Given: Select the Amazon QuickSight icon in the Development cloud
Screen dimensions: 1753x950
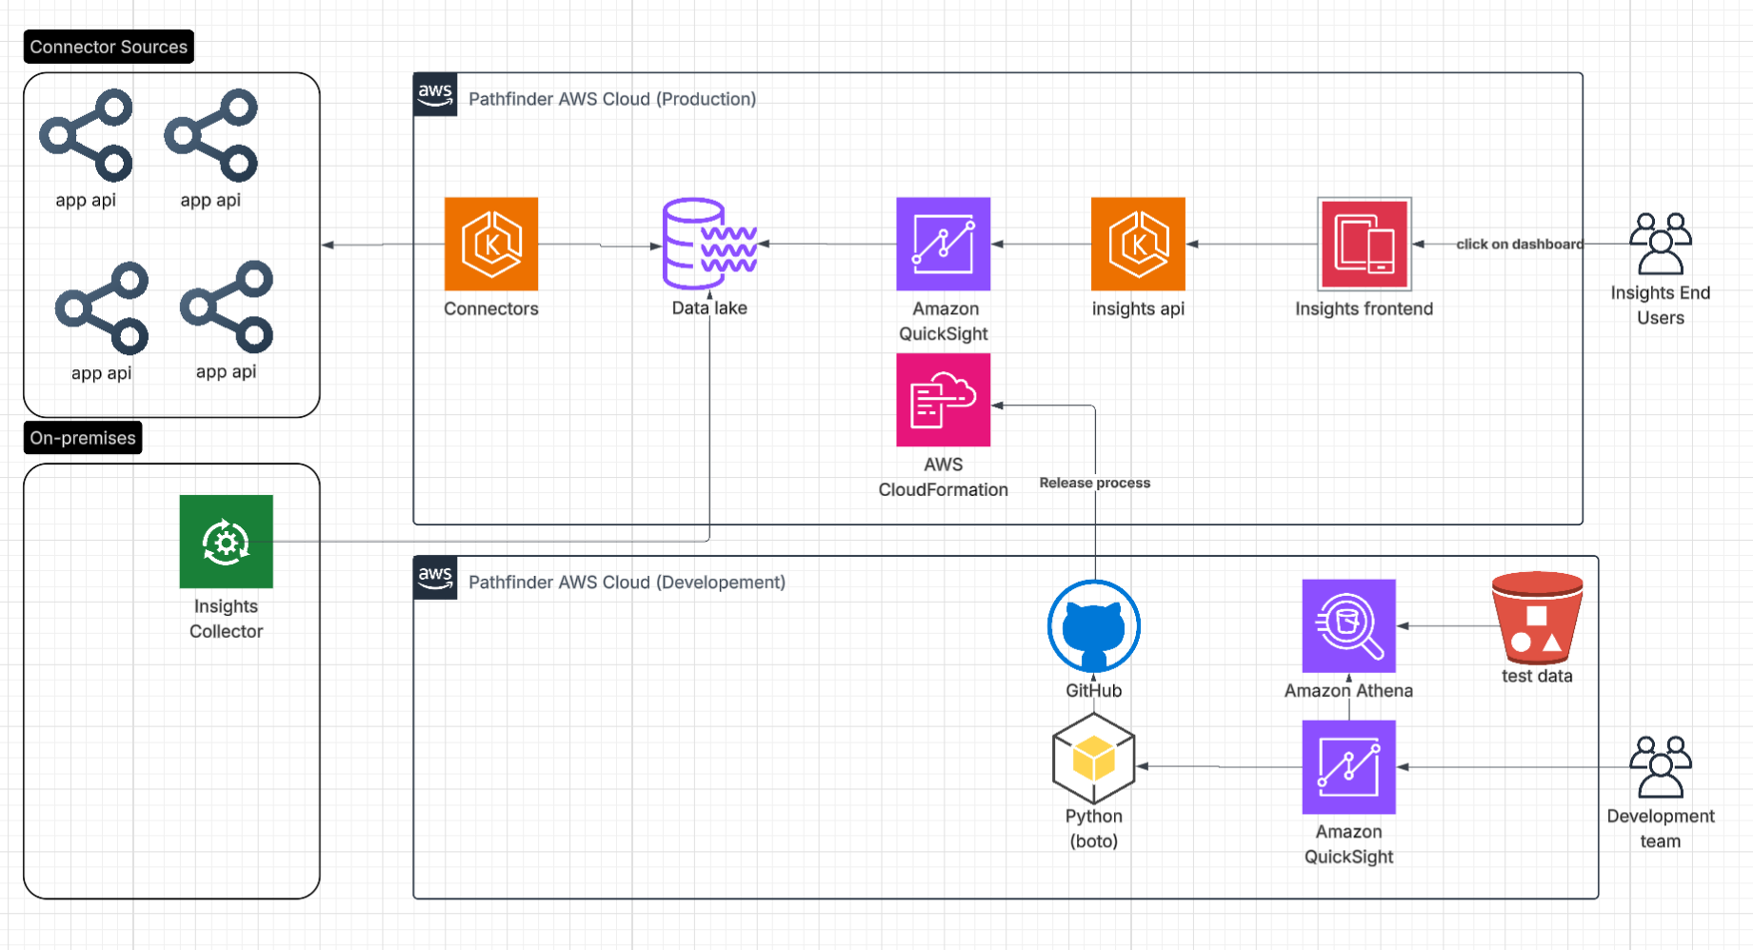Looking at the screenshot, I should [x=1349, y=767].
